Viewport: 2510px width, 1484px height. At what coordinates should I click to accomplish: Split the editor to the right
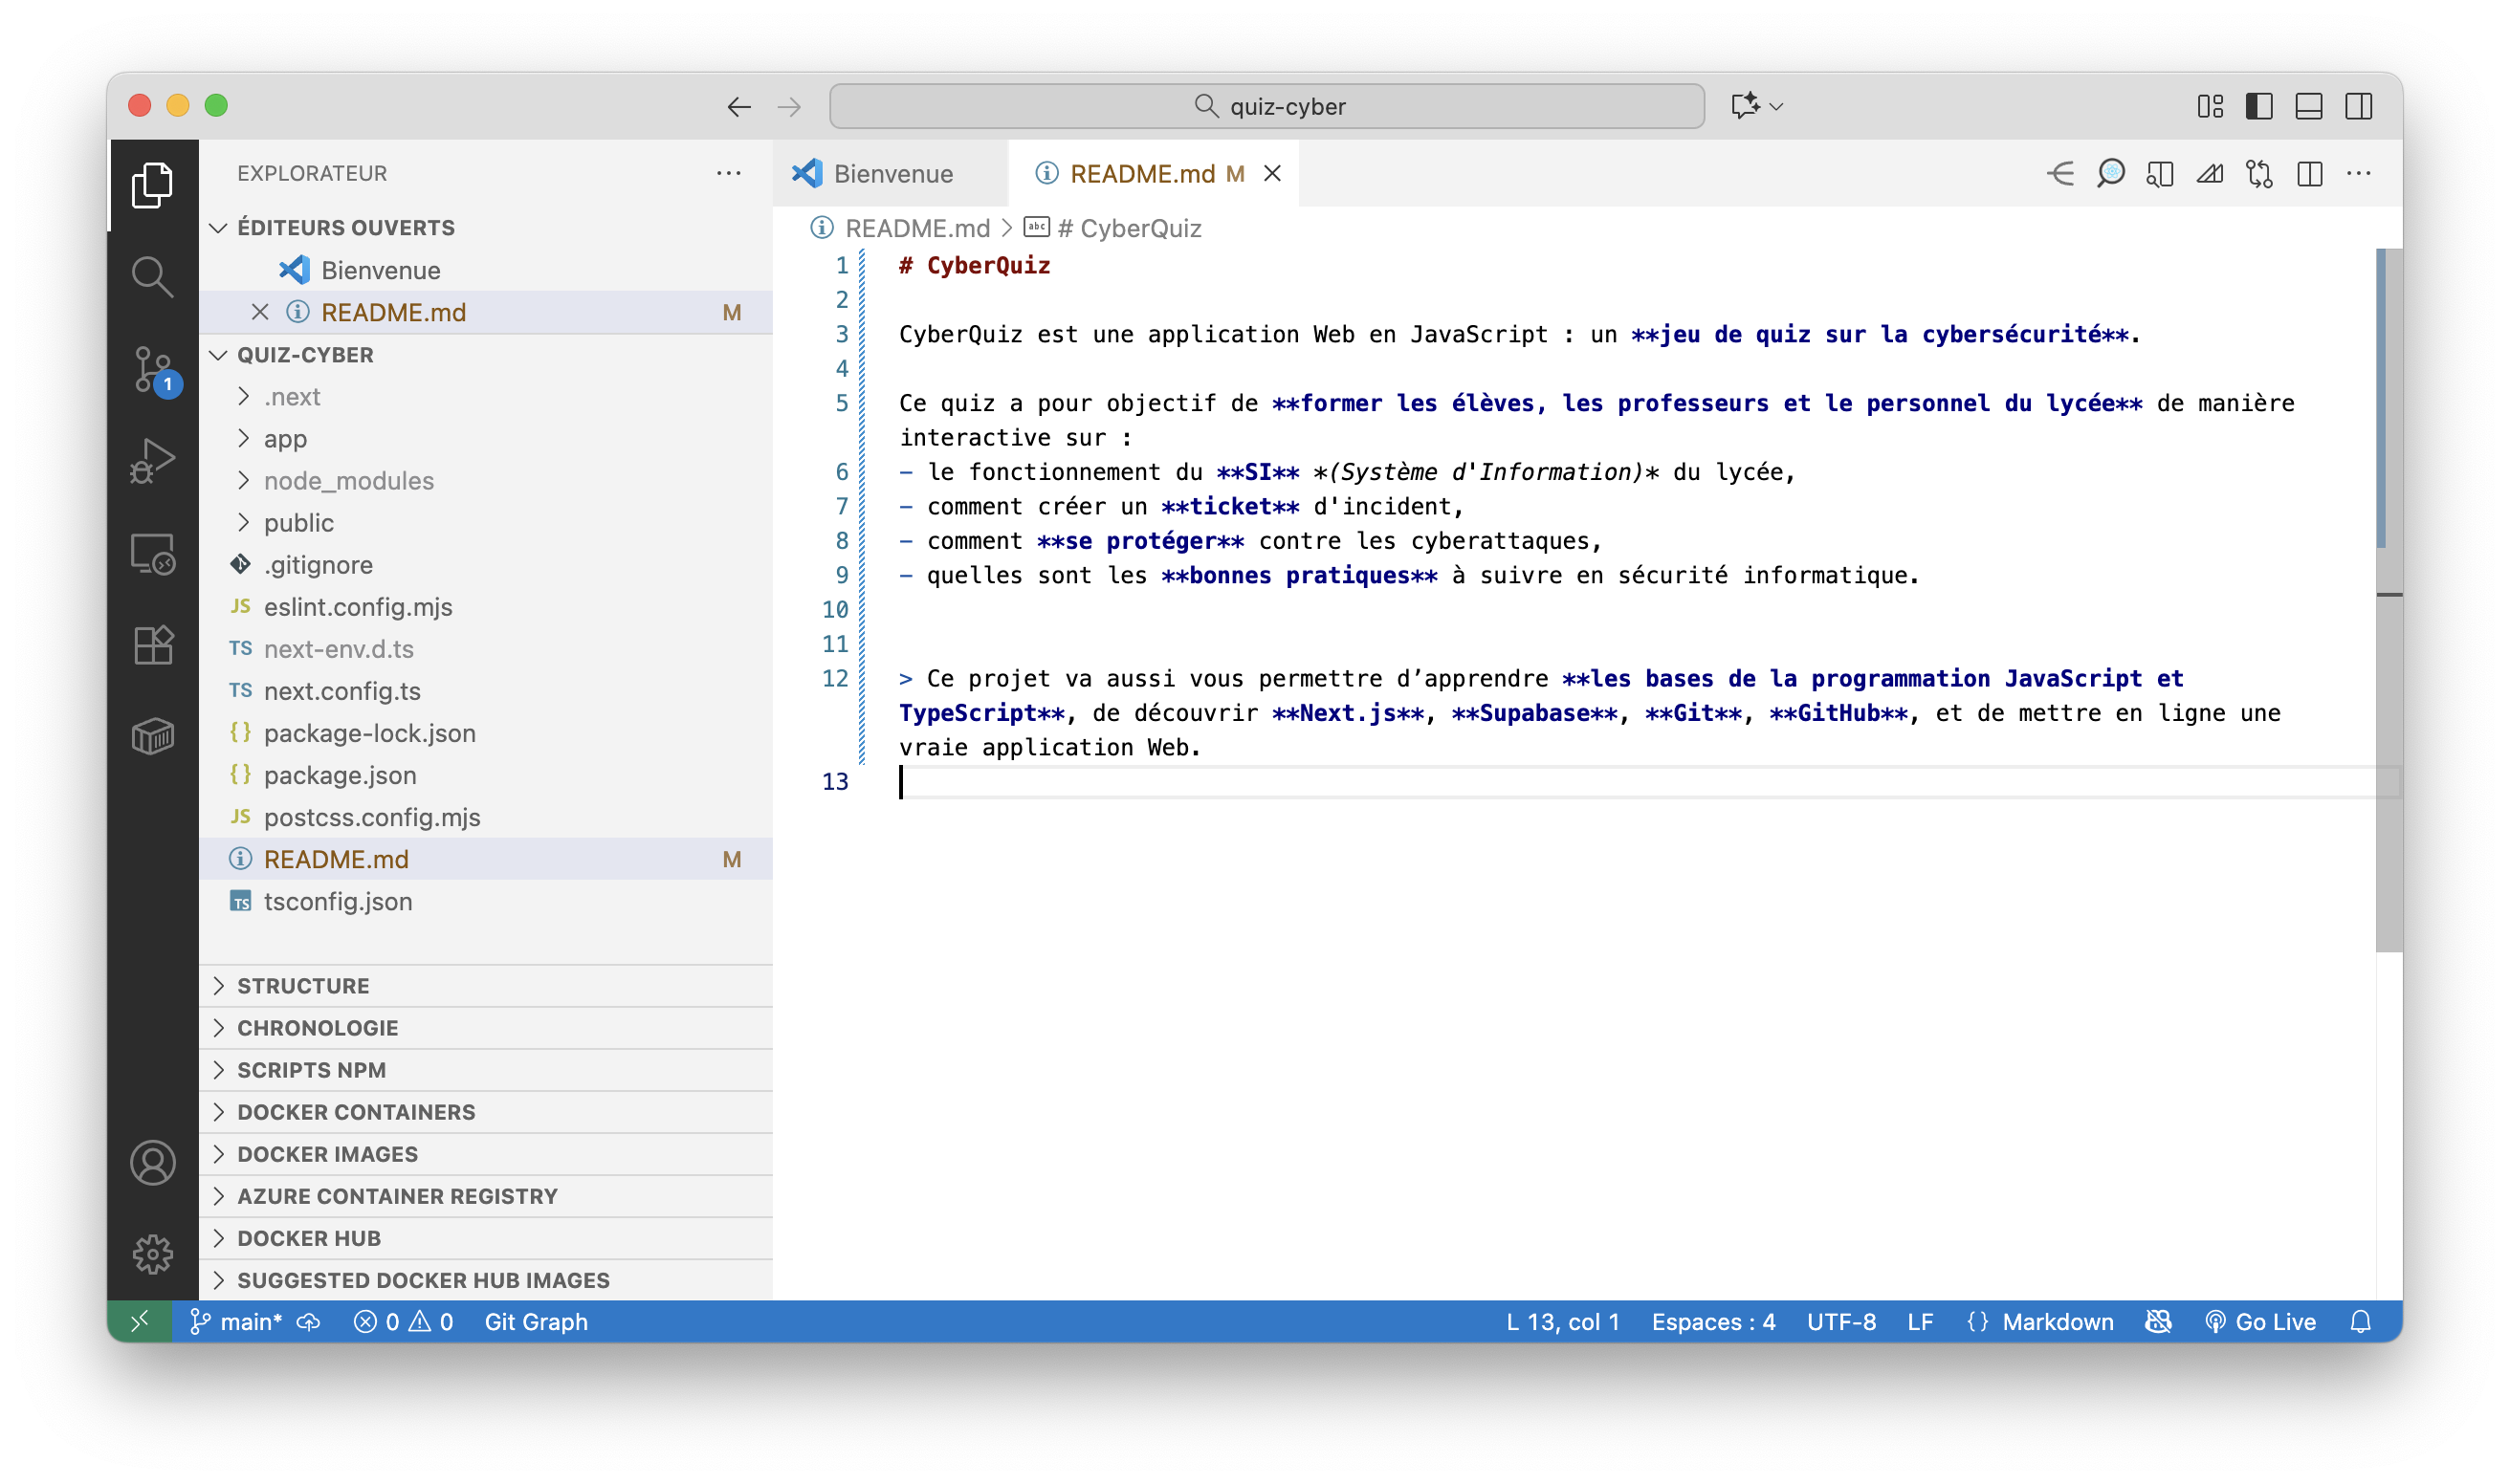2309,174
